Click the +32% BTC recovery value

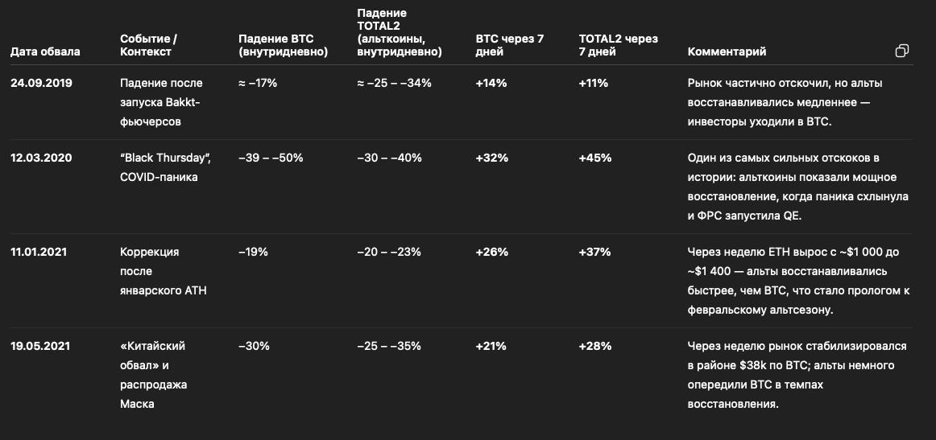491,158
